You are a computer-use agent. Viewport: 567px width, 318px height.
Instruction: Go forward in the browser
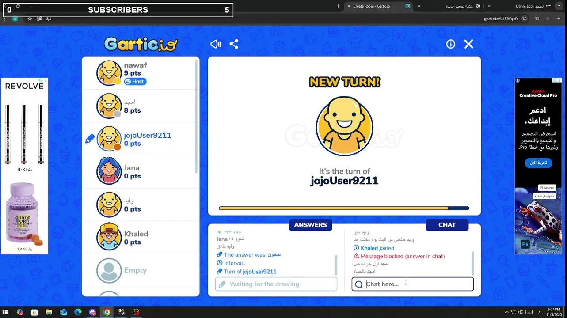pyautogui.click(x=548, y=19)
